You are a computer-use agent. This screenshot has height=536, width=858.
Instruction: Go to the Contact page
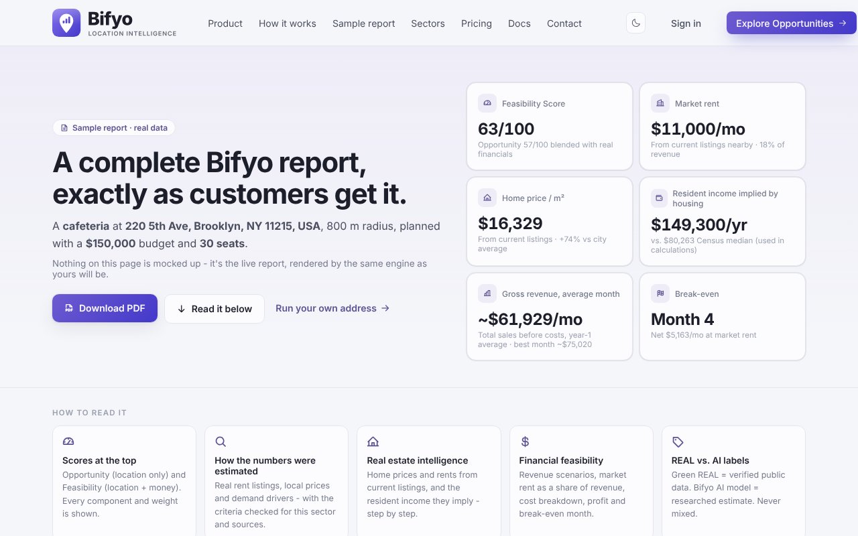[x=564, y=23]
